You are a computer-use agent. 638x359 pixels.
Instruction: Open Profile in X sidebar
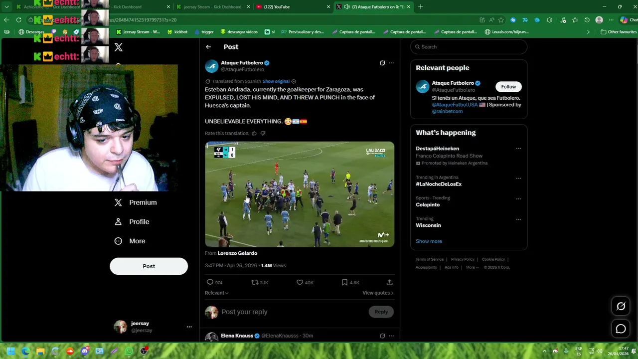tap(132, 222)
